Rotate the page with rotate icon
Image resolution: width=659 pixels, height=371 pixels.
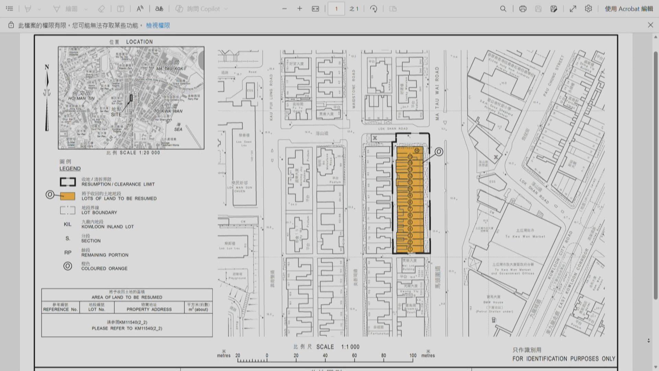tap(374, 9)
